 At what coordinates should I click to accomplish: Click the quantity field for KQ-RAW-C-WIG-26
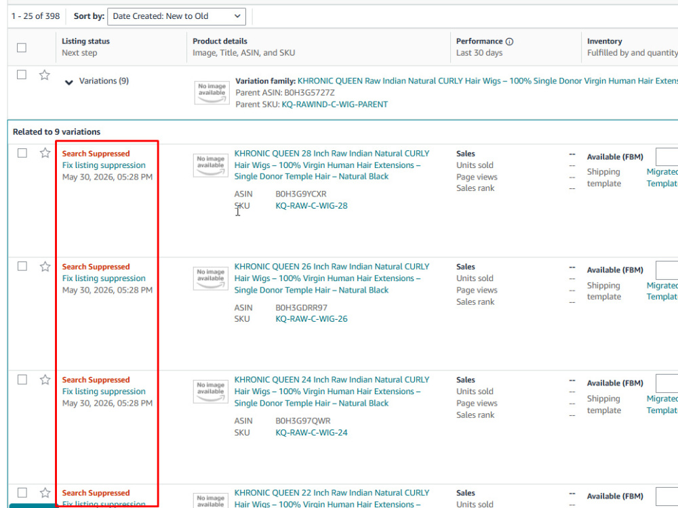point(666,270)
